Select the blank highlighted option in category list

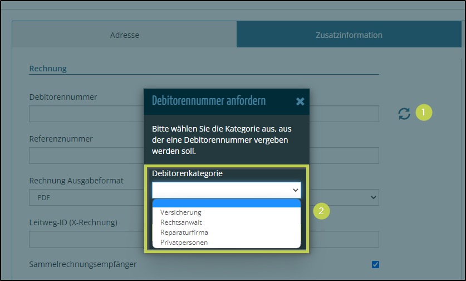point(226,204)
